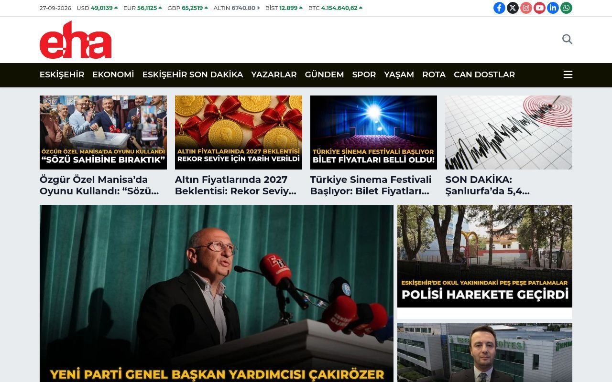Open the Instagram social icon
The height and width of the screenshot is (382, 612).
click(526, 8)
